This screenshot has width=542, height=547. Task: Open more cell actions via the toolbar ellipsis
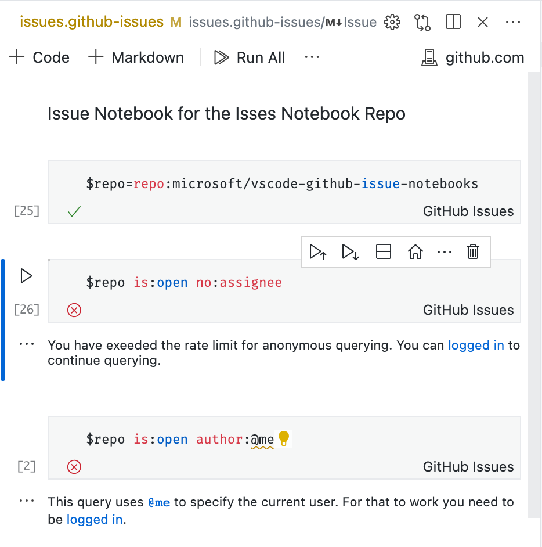(445, 251)
